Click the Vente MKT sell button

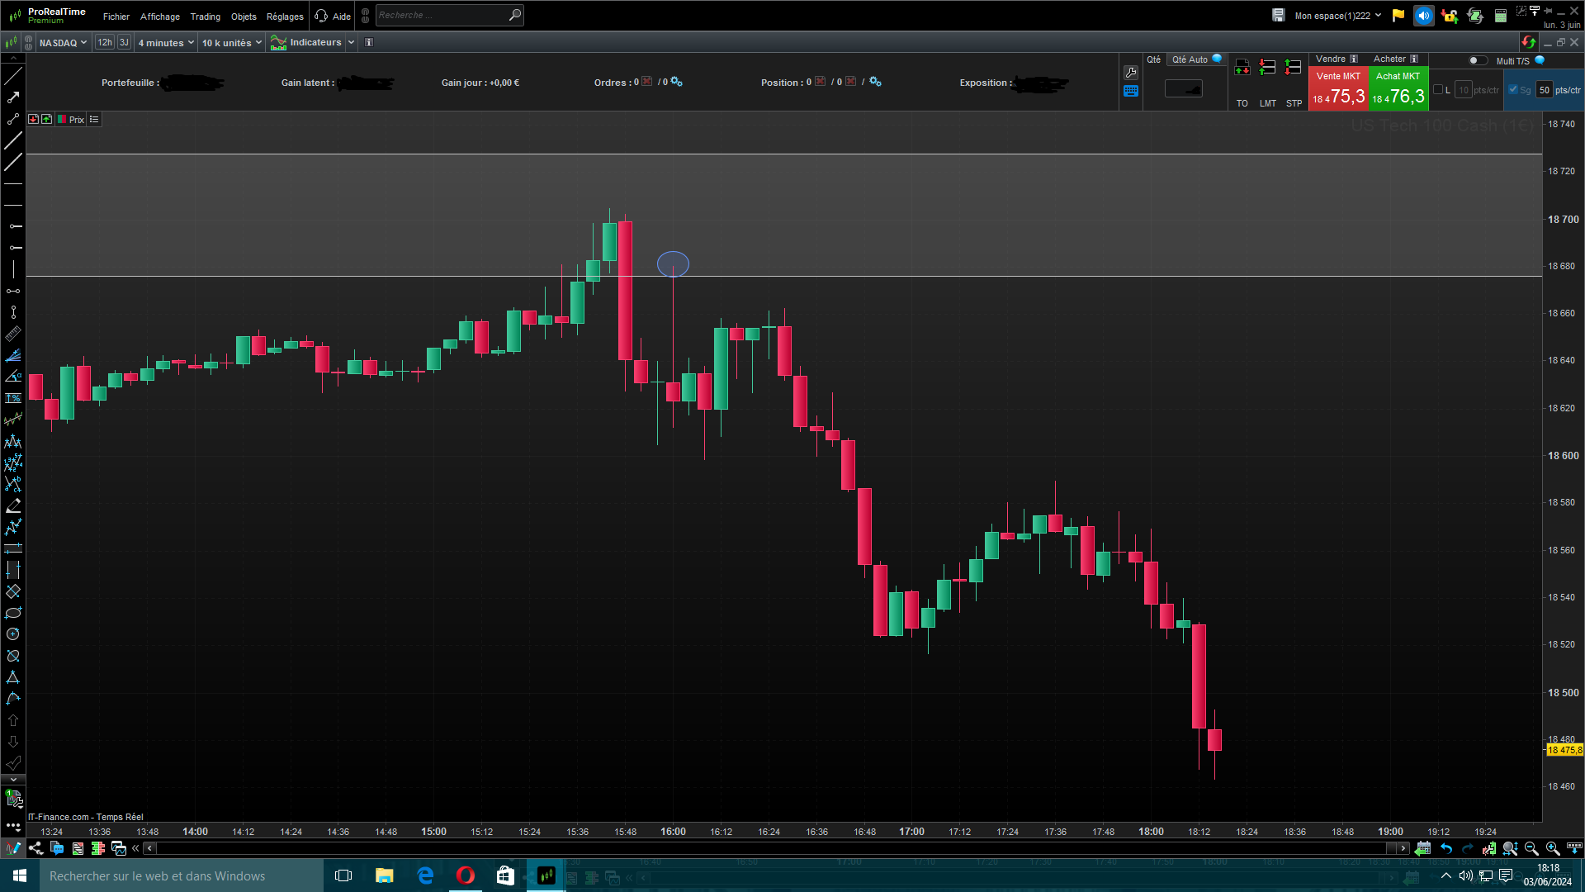pyautogui.click(x=1337, y=89)
